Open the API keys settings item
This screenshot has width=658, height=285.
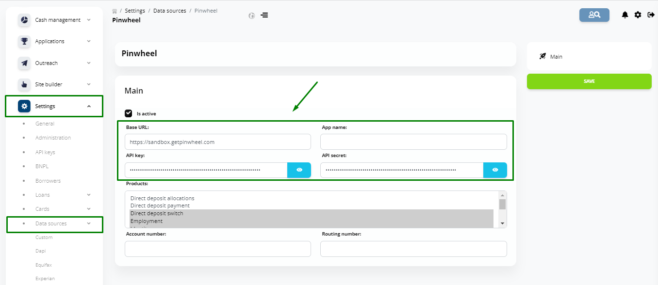45,152
